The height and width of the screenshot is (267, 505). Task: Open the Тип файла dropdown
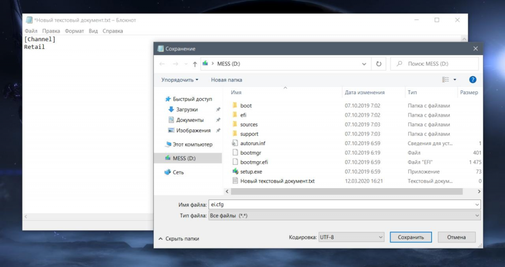[x=344, y=216]
